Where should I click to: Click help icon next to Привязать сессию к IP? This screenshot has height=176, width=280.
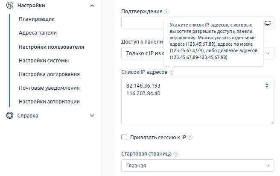pos(190,138)
